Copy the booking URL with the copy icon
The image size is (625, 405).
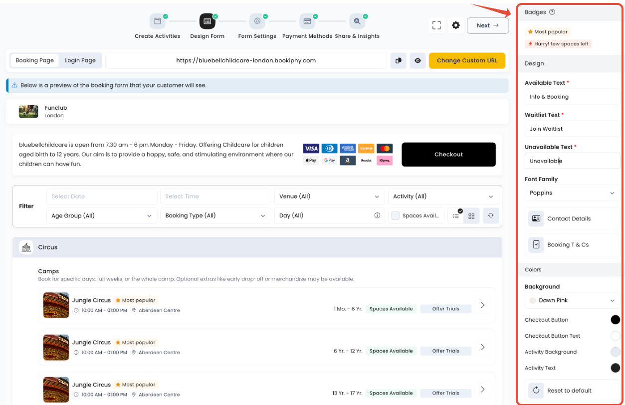(x=398, y=61)
